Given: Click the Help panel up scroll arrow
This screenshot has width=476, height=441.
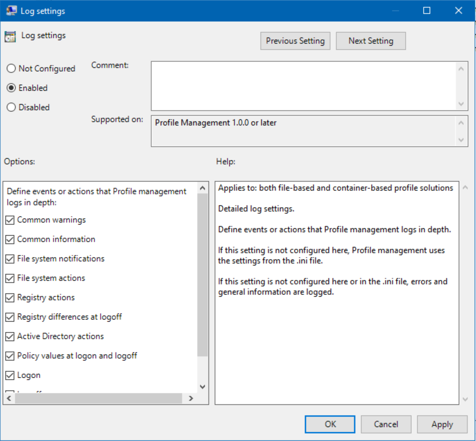Looking at the screenshot, I should tap(465, 188).
